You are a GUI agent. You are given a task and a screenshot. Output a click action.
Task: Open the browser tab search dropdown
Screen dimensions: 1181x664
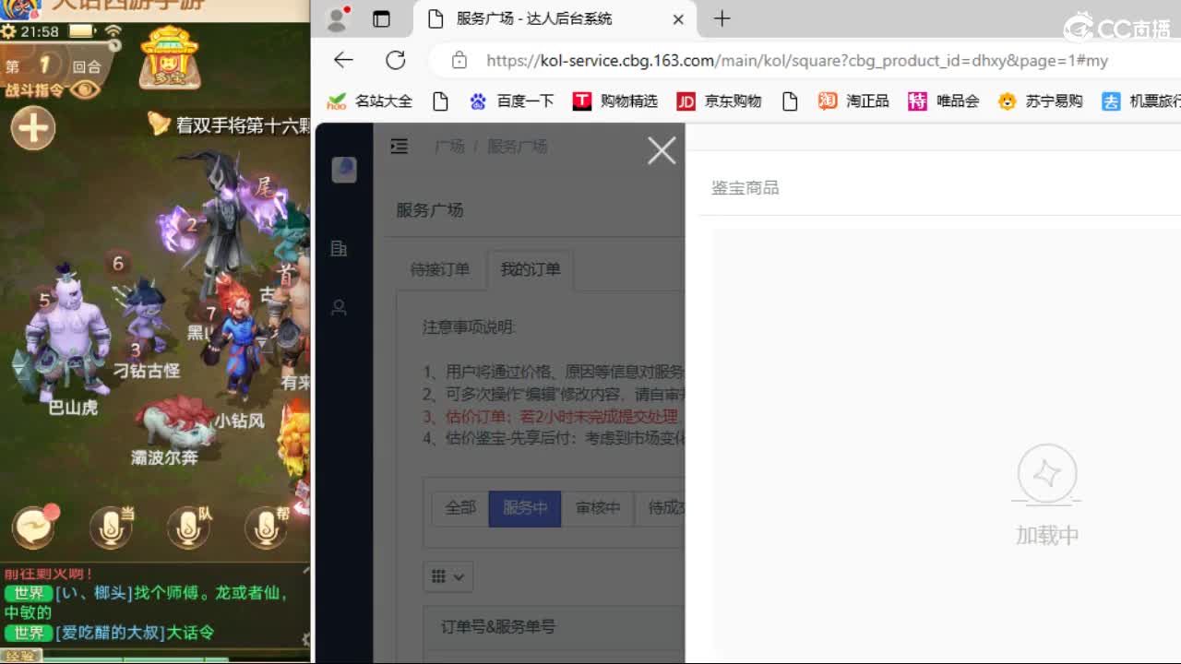click(x=381, y=18)
